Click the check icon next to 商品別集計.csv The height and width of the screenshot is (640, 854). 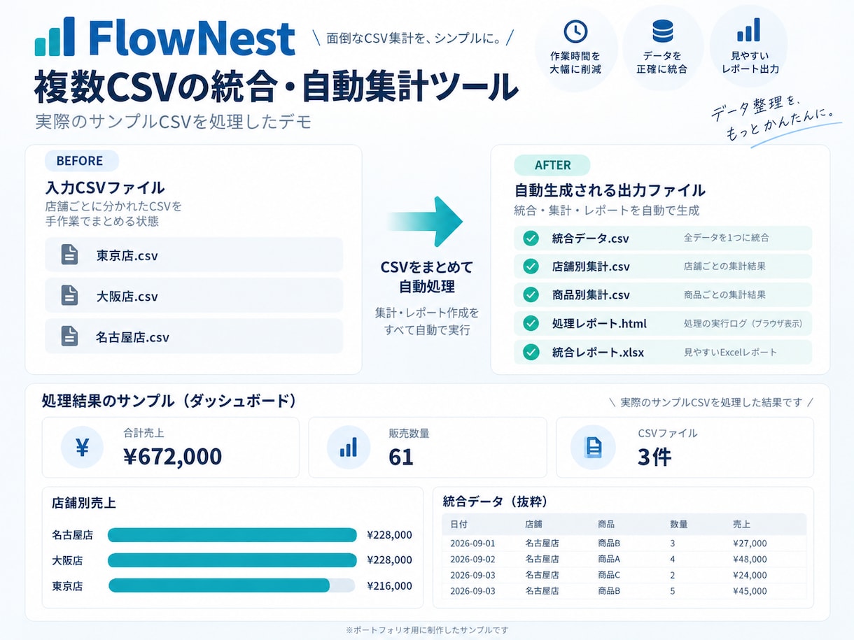click(x=531, y=294)
